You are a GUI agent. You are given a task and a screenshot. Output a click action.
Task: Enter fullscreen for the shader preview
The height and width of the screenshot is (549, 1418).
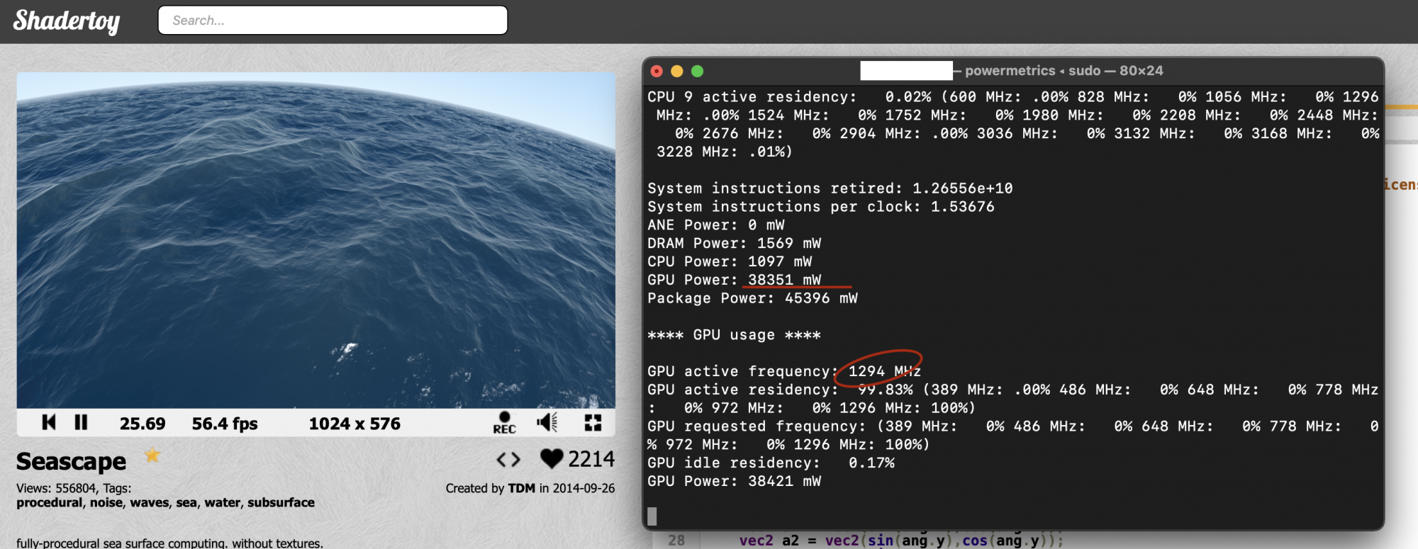pos(593,423)
